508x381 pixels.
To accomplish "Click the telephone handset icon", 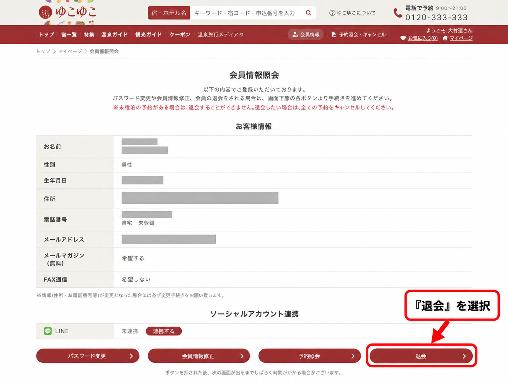I will [397, 13].
